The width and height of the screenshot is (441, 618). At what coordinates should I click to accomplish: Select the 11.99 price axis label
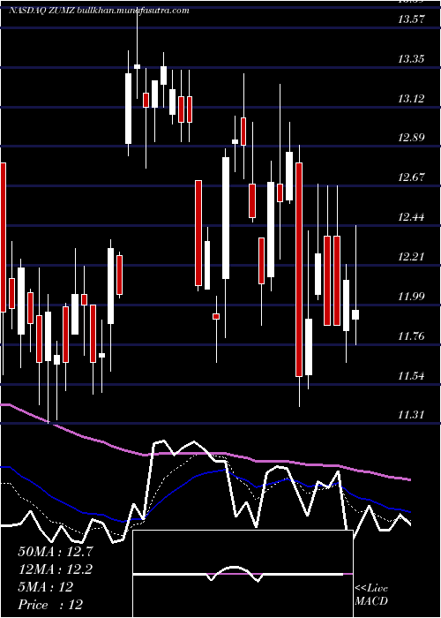[x=411, y=297]
